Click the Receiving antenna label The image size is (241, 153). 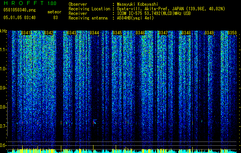coord(88,18)
